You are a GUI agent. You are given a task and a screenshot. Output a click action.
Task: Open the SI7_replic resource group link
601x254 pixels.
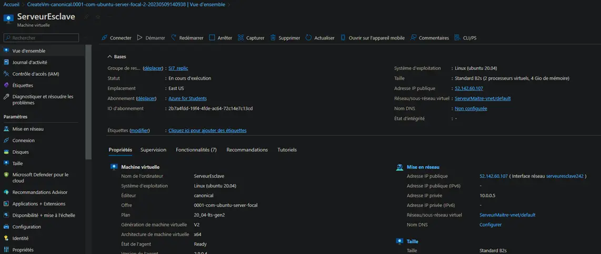(178, 69)
